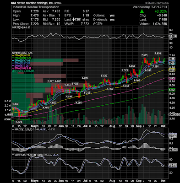Click the 7.670 peak price label
This screenshot has width=180, height=183.
pos(158,53)
